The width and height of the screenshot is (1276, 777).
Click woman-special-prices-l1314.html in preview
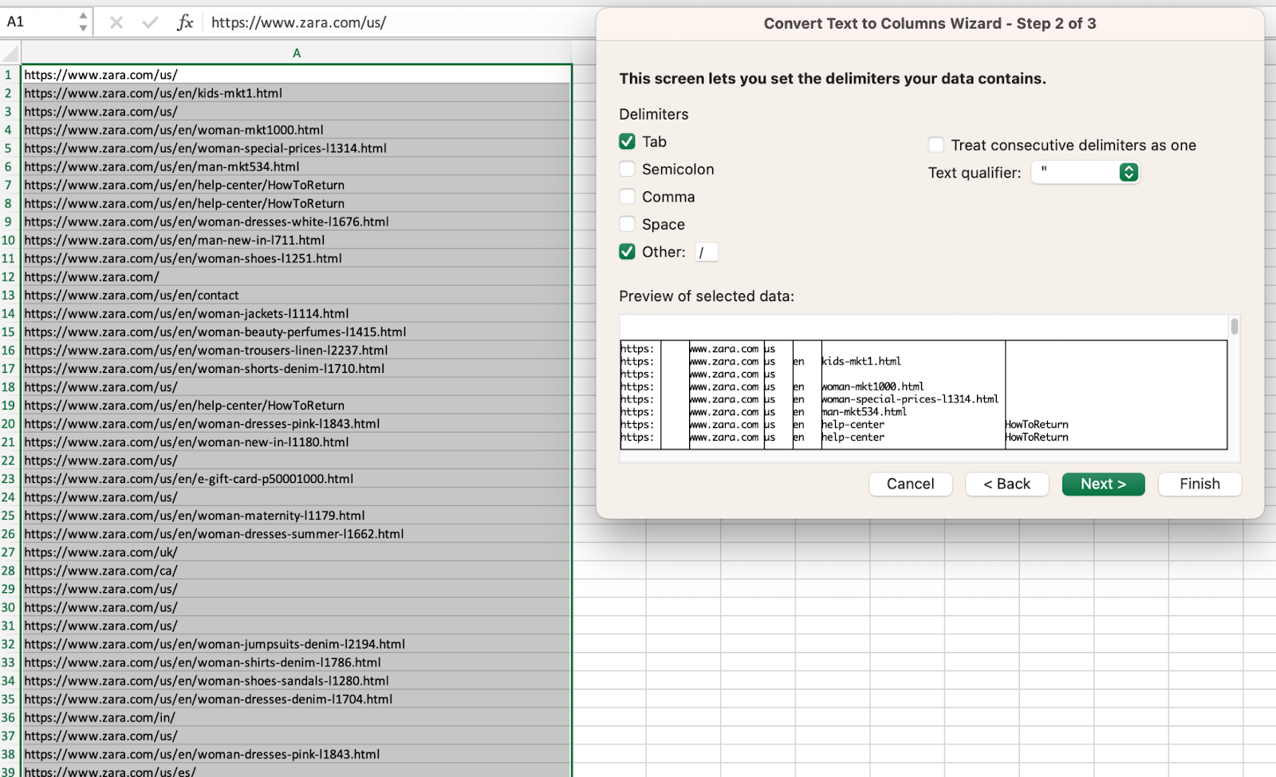pos(910,399)
